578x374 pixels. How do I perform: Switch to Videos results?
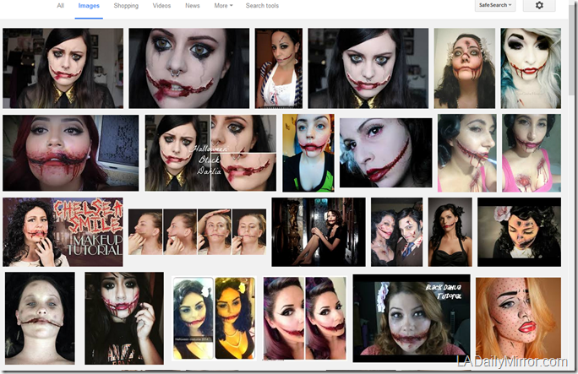pos(161,6)
